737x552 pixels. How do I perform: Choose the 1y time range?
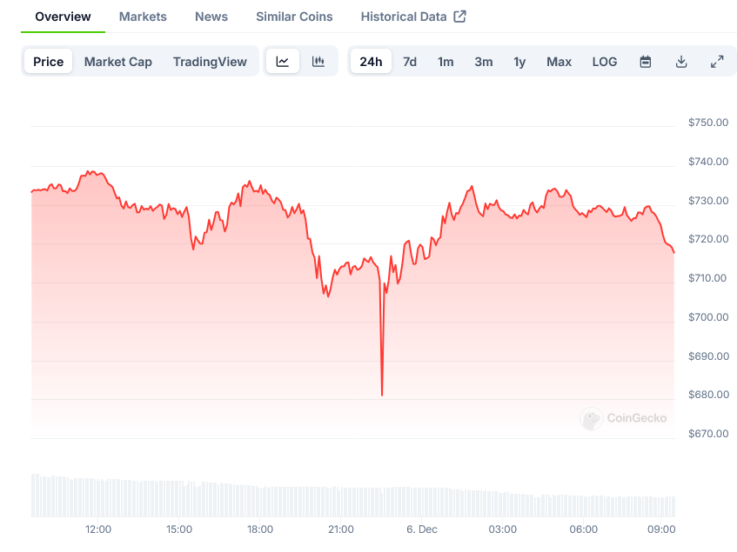(x=519, y=62)
